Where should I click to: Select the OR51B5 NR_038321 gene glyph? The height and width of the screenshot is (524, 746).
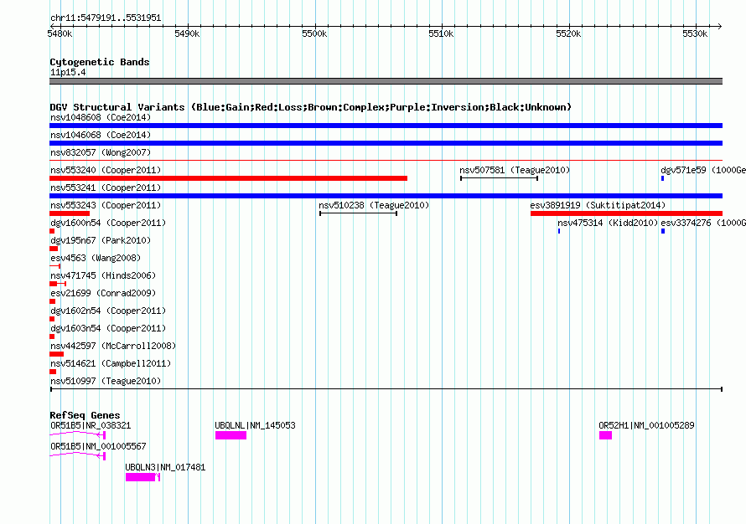tap(78, 435)
